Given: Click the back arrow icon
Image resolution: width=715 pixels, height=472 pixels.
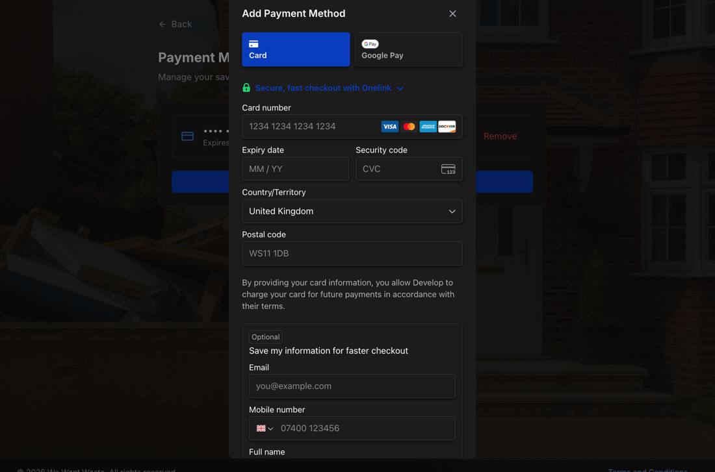Looking at the screenshot, I should (162, 24).
